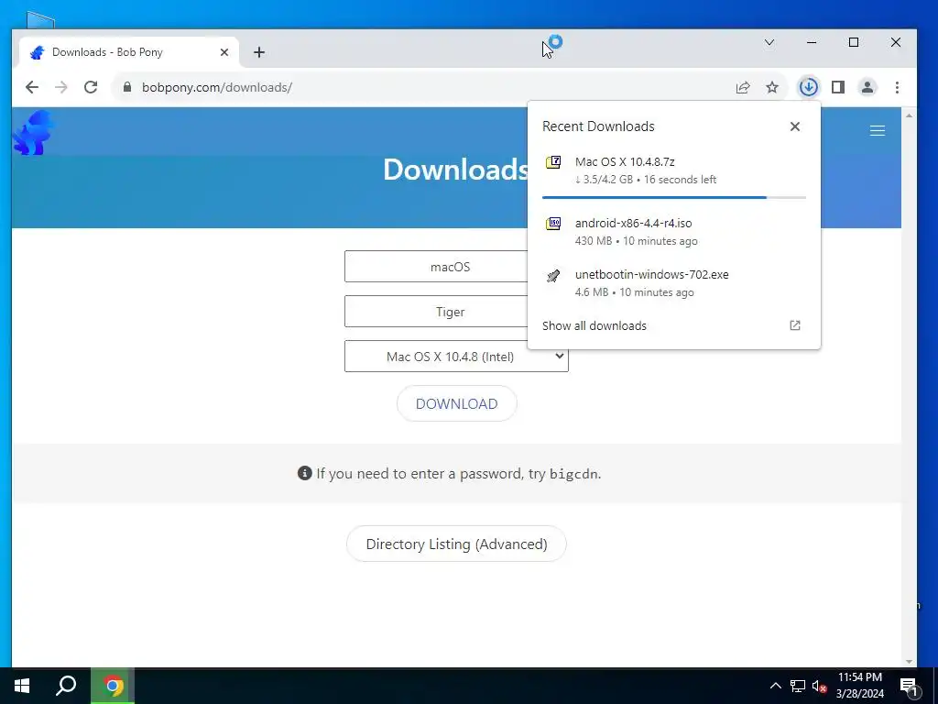Open taskbar search magnifier
The width and height of the screenshot is (938, 704).
tap(66, 686)
